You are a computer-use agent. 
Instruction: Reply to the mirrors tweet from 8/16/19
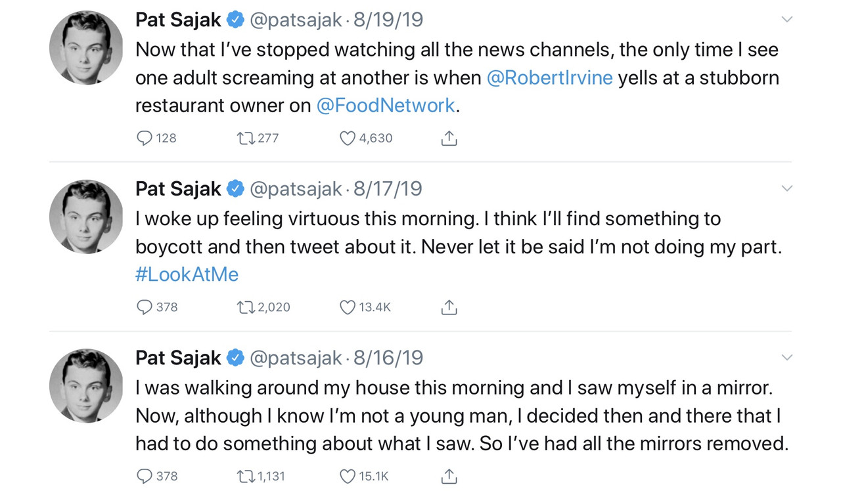coord(145,476)
